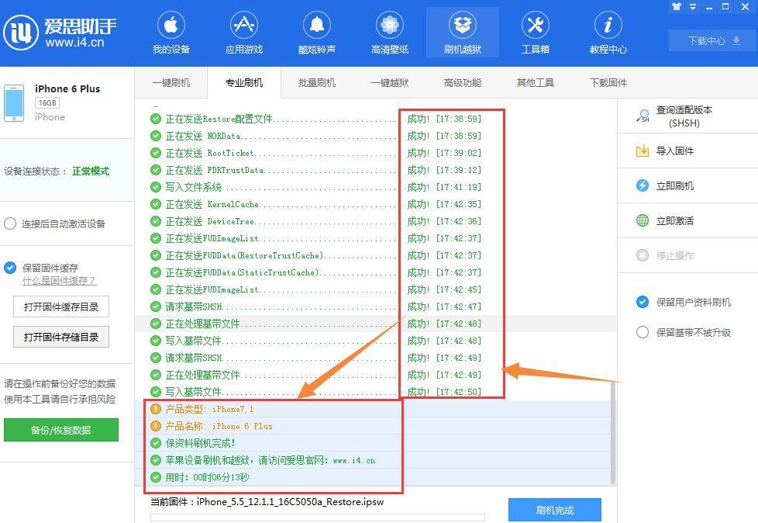
Task: Select the FUDData(RestoreTrustCache) log row
Action: click(x=376, y=255)
